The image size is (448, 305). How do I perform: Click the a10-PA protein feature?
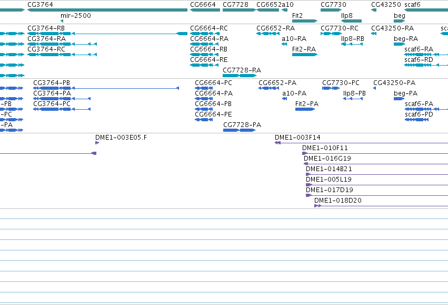tap(284, 99)
